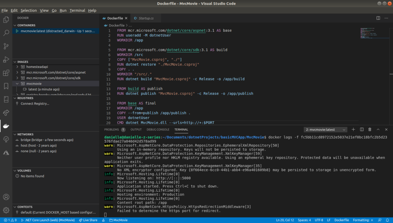The height and width of the screenshot is (223, 393).
Task: Add a new terminal with plus icon
Action: (x=353, y=129)
